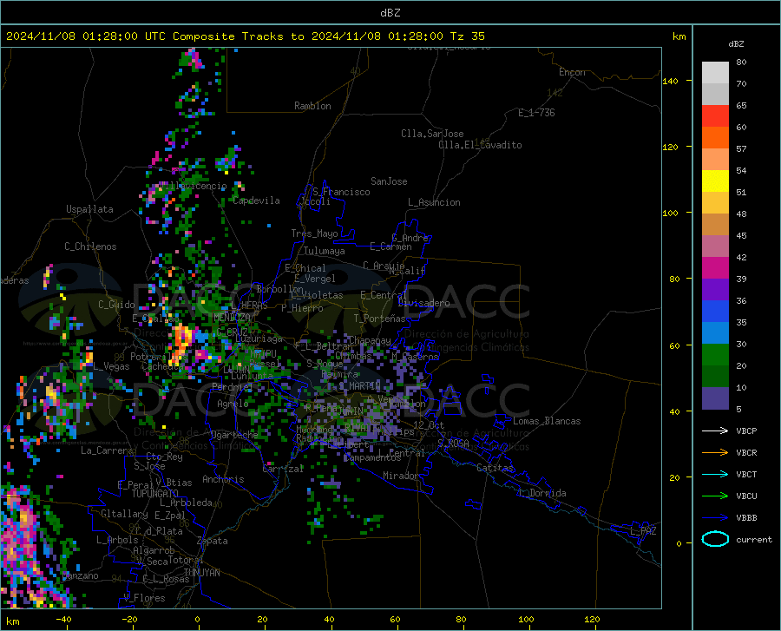The height and width of the screenshot is (631, 781).
Task: Click the cyan VBCT arrow in legend
Action: point(715,474)
